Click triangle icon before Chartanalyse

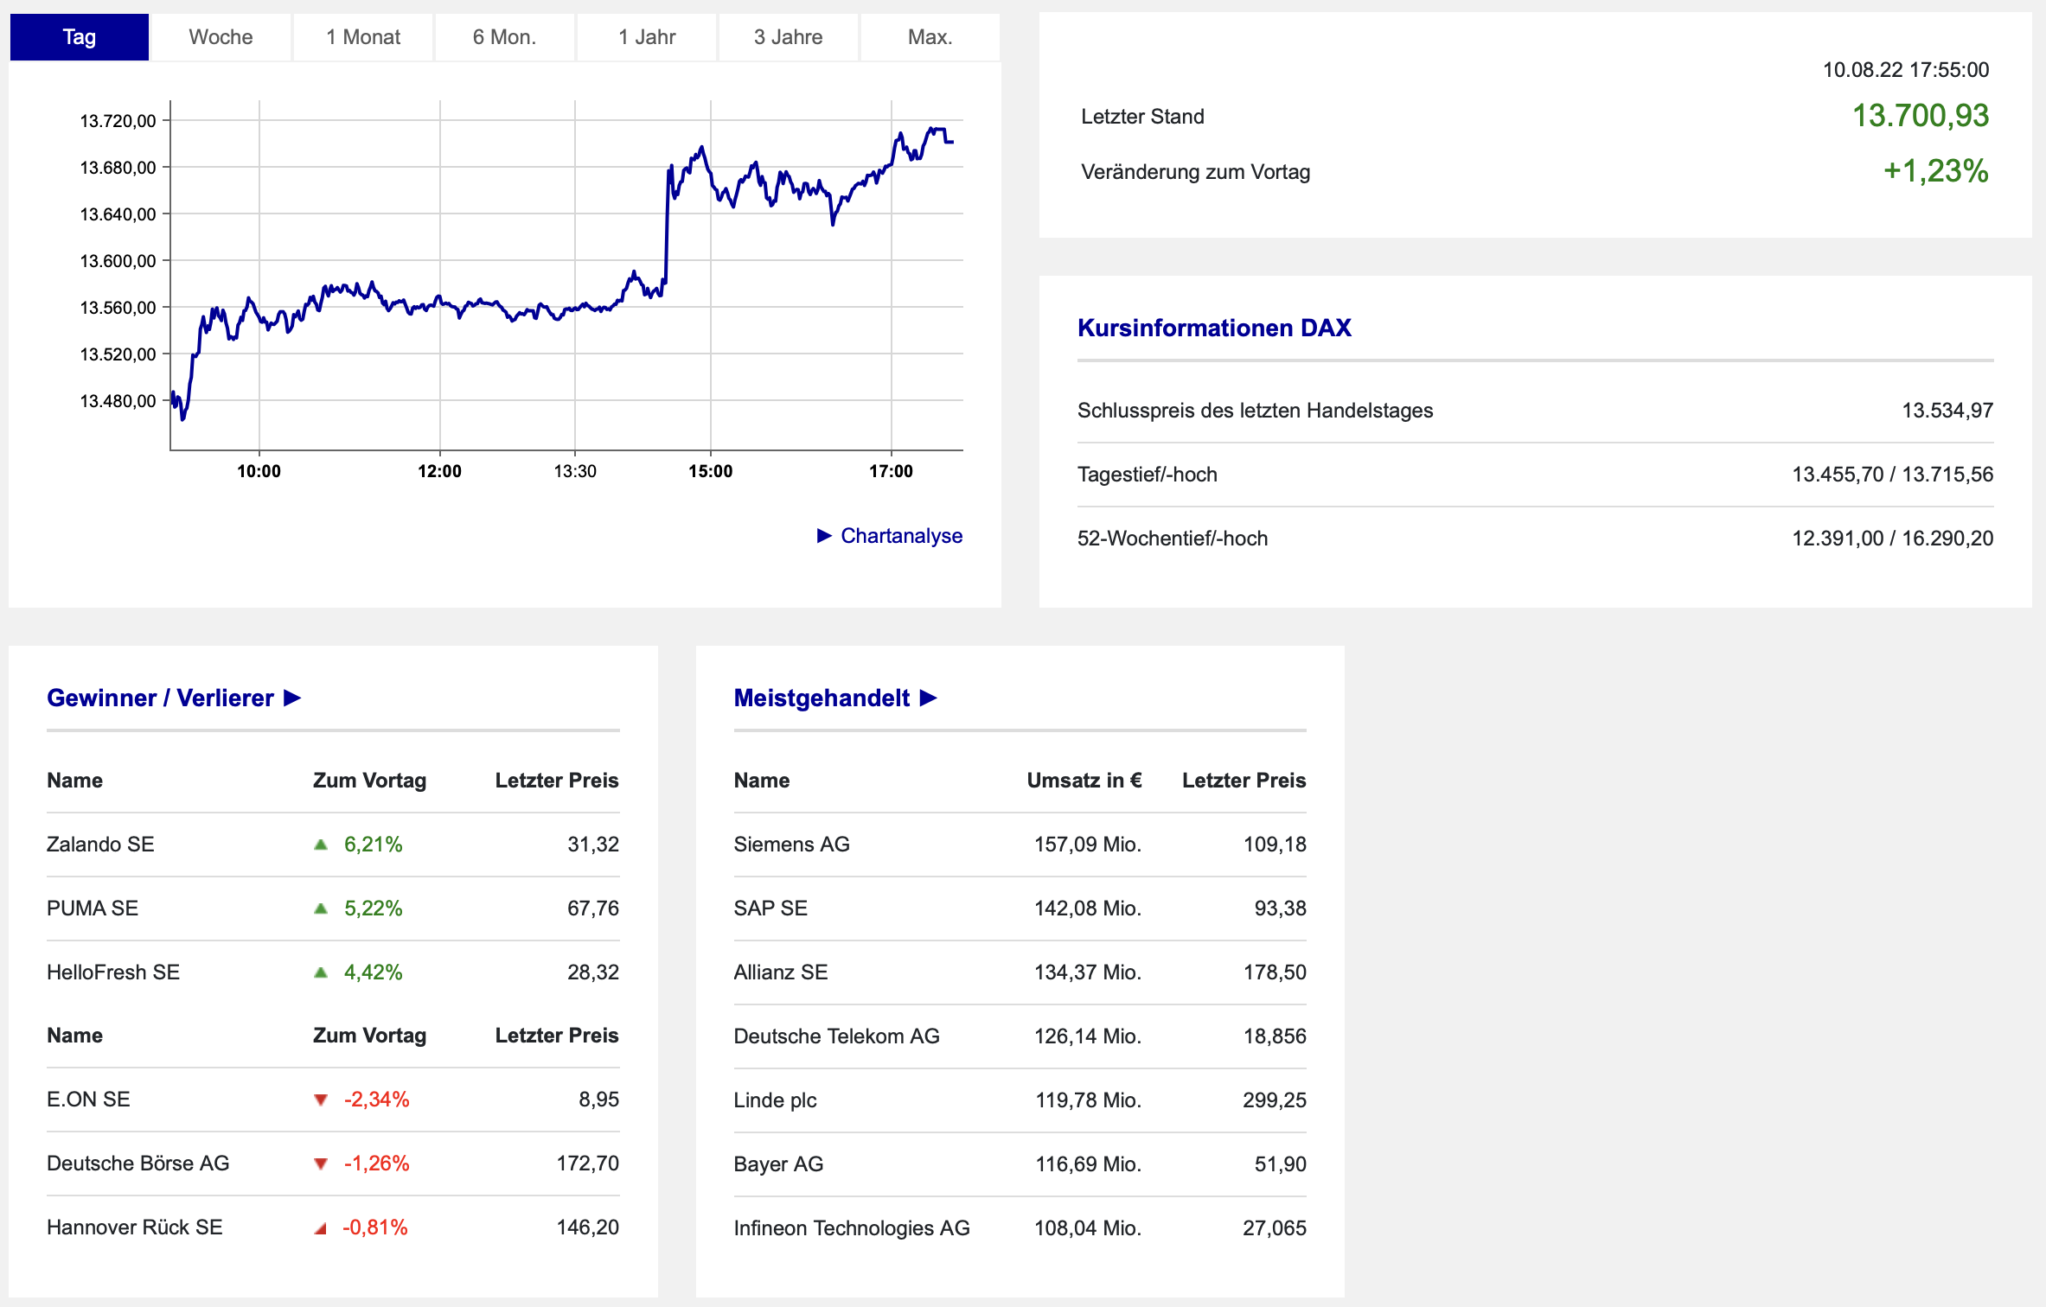coord(824,536)
